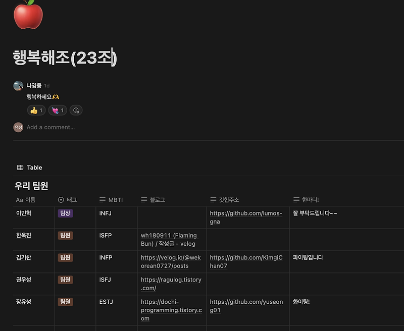
Task: Click the apple emoji page icon
Action: click(x=28, y=17)
